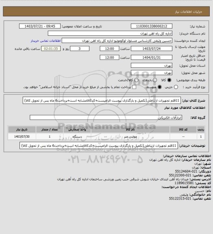Click the جزئیات اطلاعات نیاز header title
213x234 pixels.
tap(189, 11)
